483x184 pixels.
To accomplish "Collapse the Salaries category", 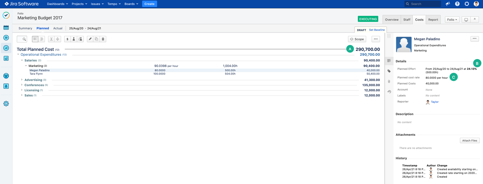I will [x=22, y=60].
